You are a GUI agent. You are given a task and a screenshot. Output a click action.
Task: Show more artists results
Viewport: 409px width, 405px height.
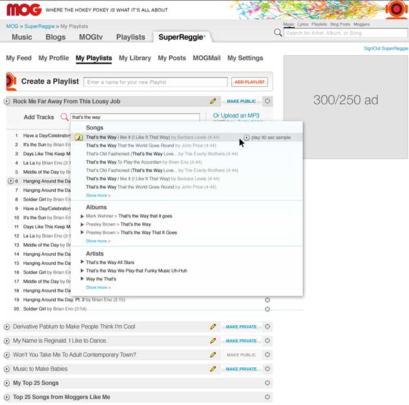tap(98, 288)
